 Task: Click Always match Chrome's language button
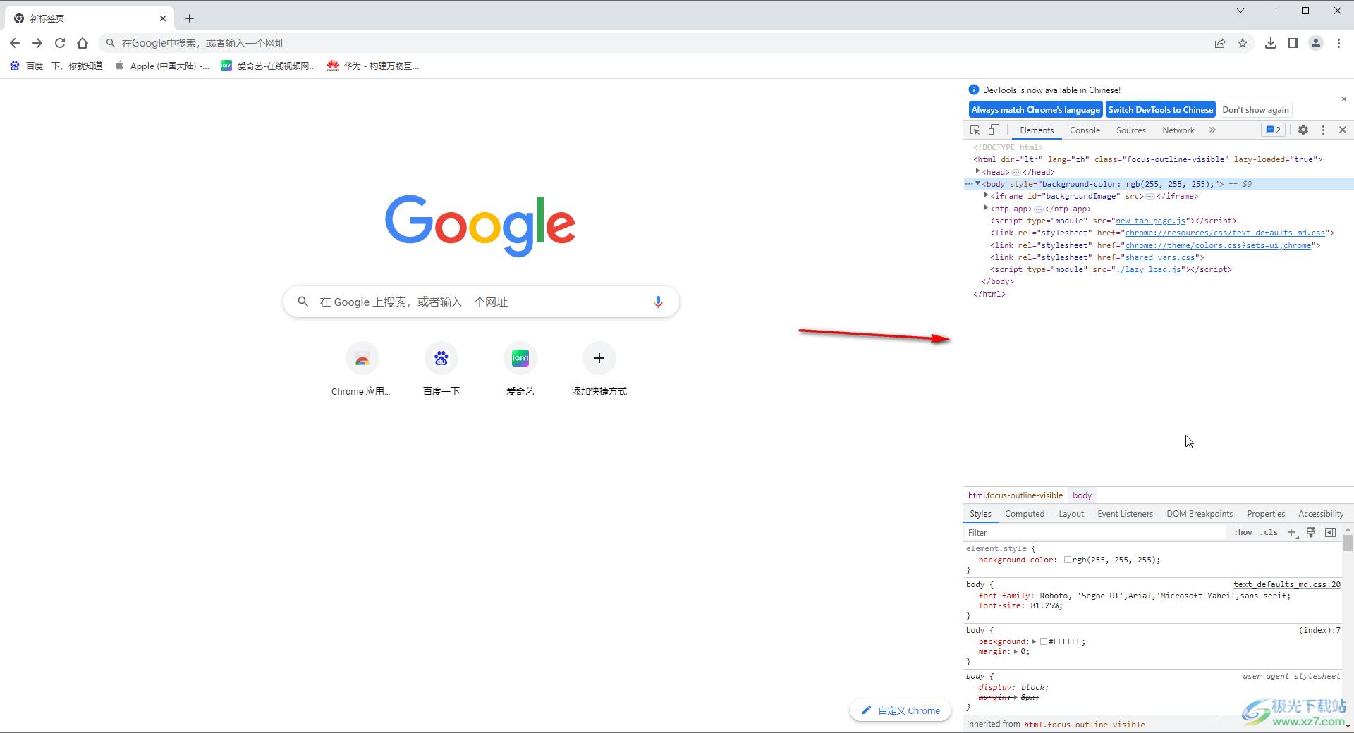pyautogui.click(x=1035, y=110)
